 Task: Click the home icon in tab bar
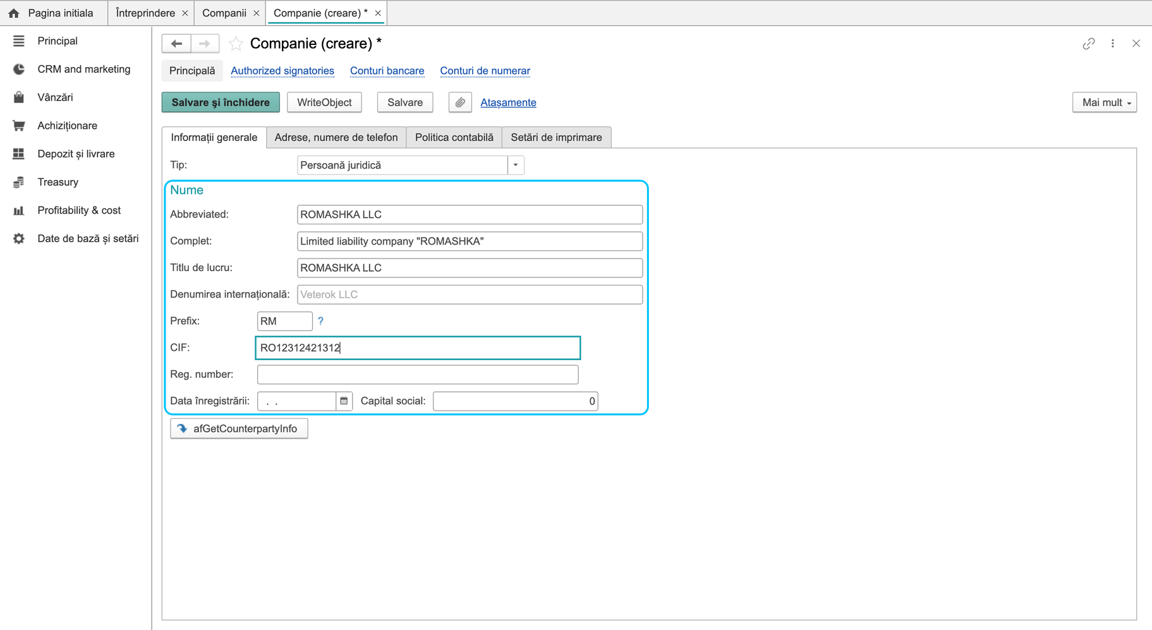pyautogui.click(x=14, y=13)
